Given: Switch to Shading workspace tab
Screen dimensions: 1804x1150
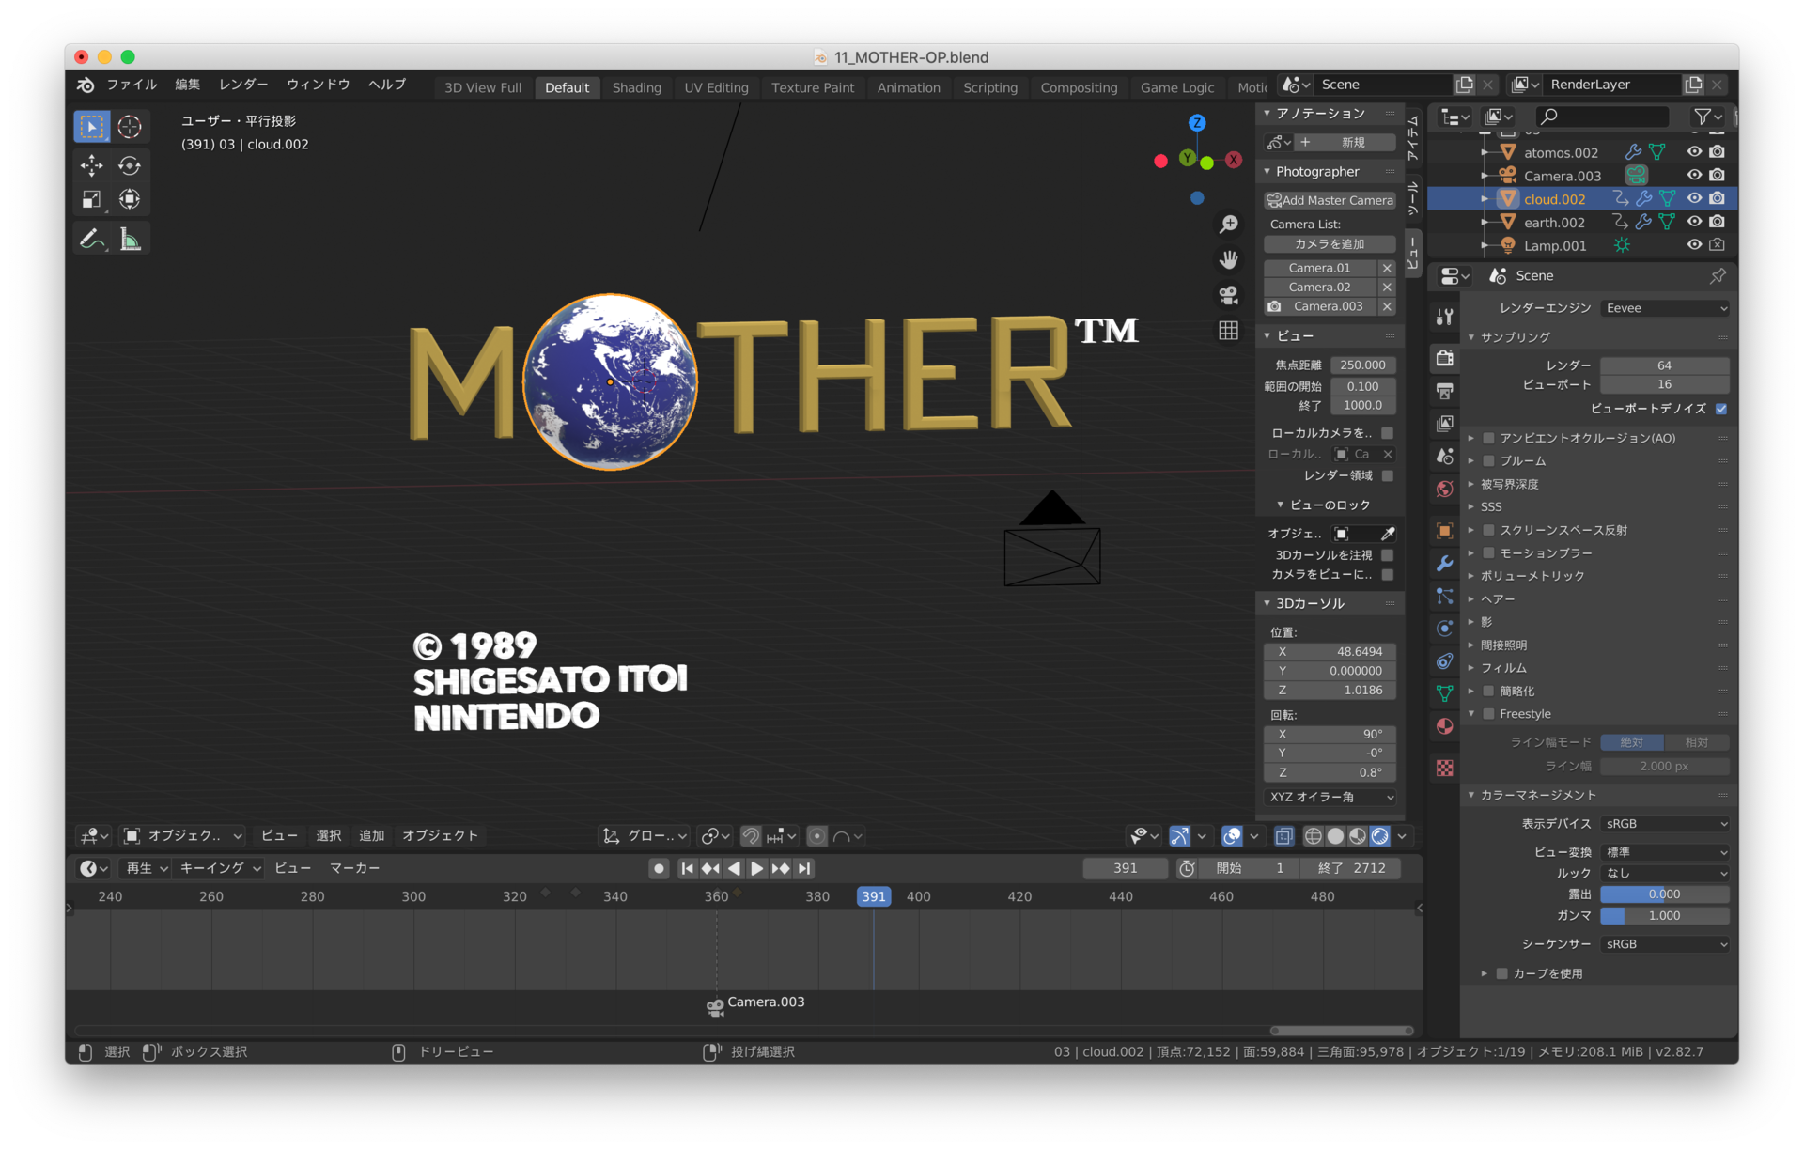Looking at the screenshot, I should tap(636, 87).
